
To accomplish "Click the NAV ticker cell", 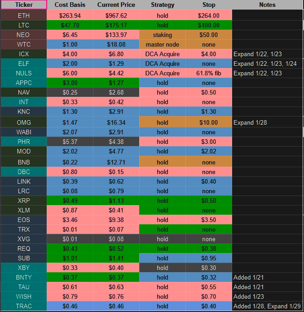I will click(24, 92).
